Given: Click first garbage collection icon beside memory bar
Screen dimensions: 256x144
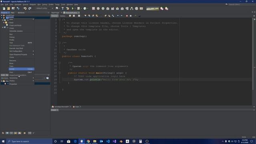Looking at the screenshot, I should [162, 8].
